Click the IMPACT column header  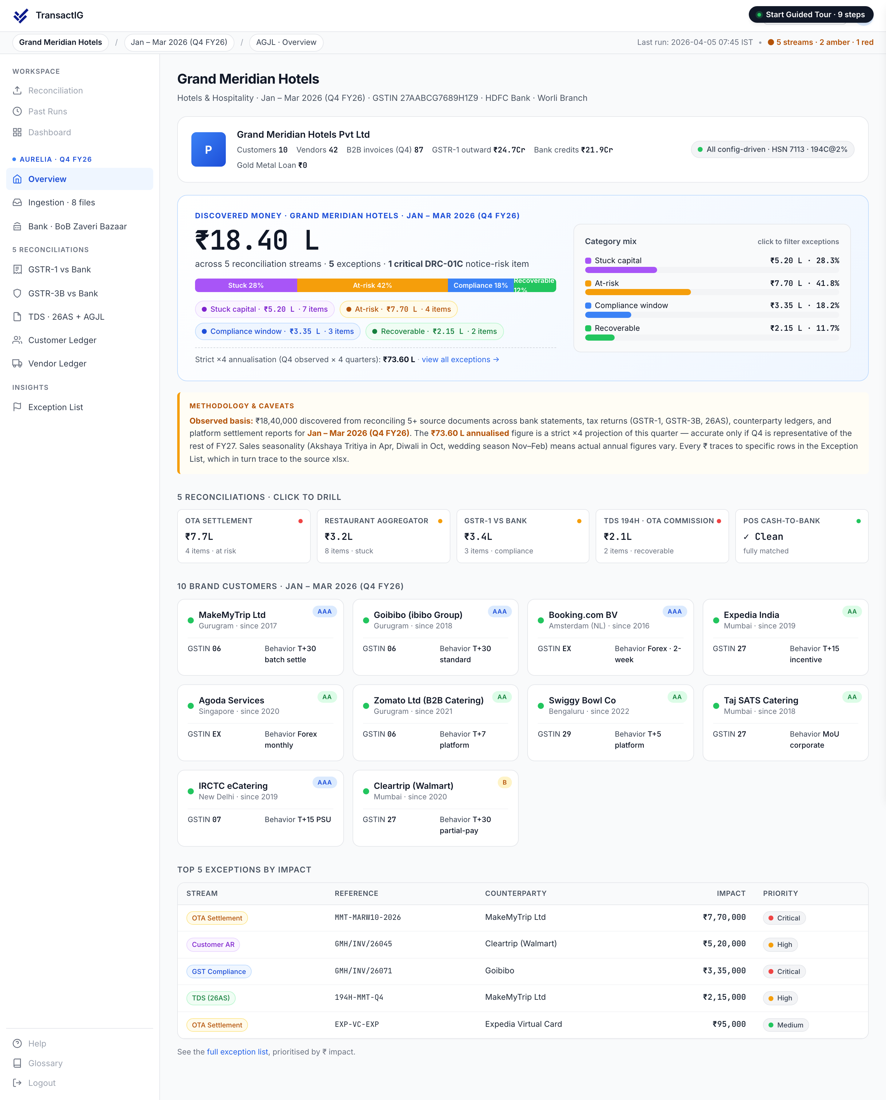point(731,893)
